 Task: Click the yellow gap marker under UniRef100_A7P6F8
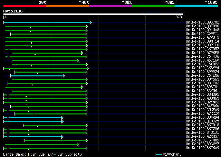(35, 54)
